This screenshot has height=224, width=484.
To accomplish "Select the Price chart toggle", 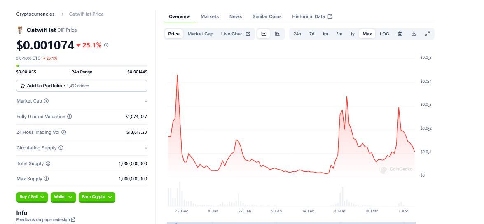I will pyautogui.click(x=174, y=34).
